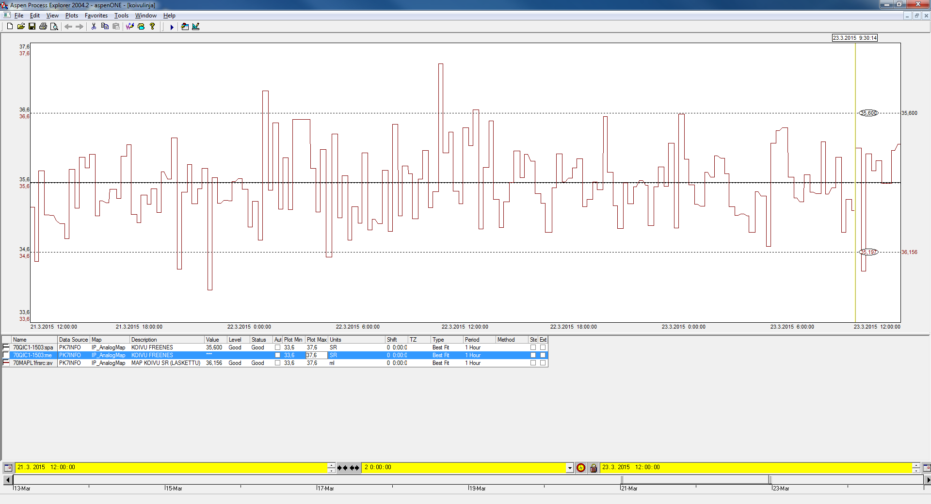Save the current plot

pos(32,27)
